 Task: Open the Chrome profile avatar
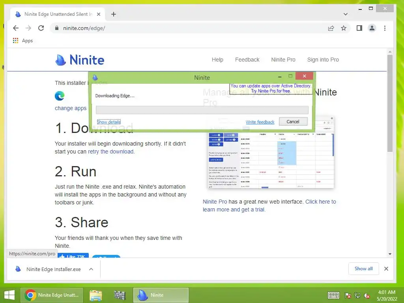pos(372,28)
